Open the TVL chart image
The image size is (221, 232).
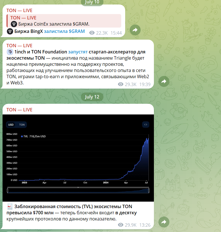pos(78,158)
